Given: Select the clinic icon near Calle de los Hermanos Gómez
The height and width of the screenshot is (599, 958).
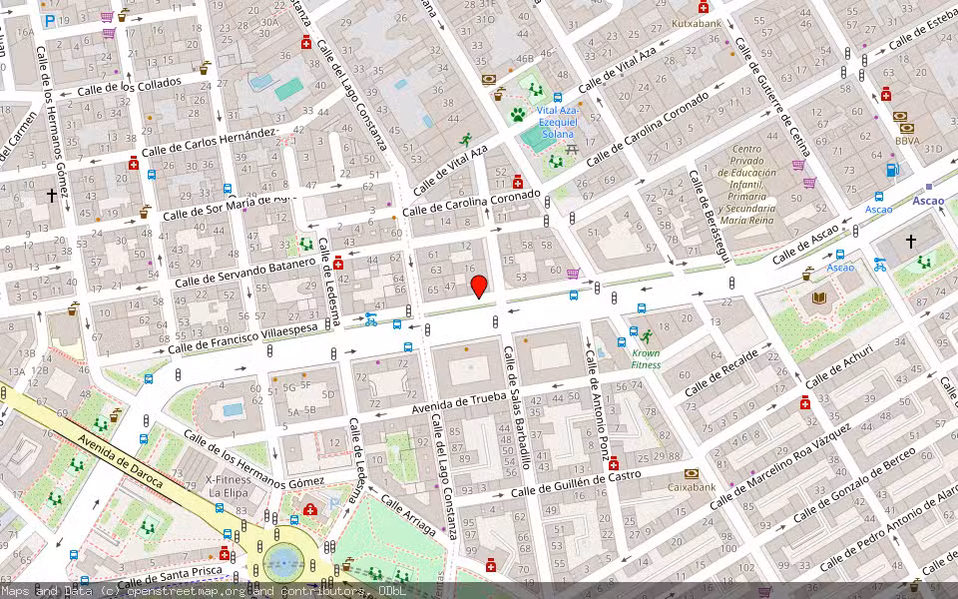Looking at the screenshot, I should coord(309,509).
